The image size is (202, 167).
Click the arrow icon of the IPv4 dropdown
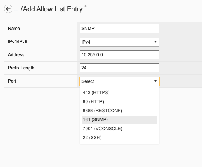(x=155, y=42)
